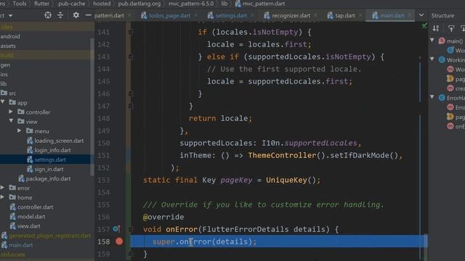The image size is (465, 261).
Task: Switch to the todos_page.dart tab
Action: 169,15
